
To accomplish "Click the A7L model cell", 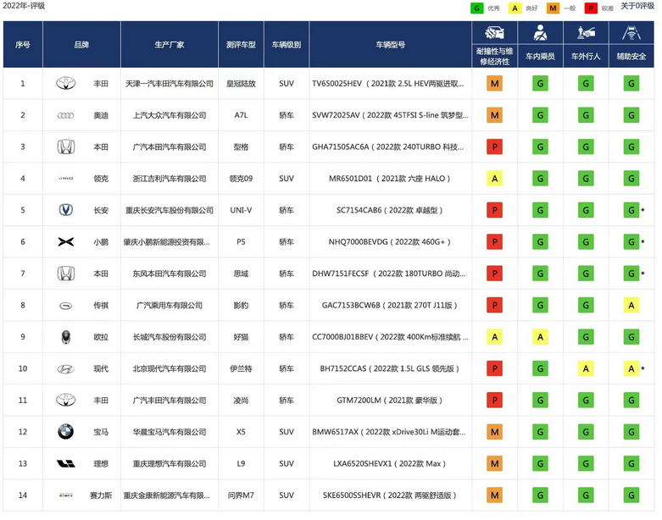I will tap(241, 115).
